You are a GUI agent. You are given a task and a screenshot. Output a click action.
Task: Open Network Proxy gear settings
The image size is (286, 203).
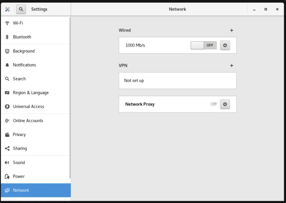coord(225,104)
